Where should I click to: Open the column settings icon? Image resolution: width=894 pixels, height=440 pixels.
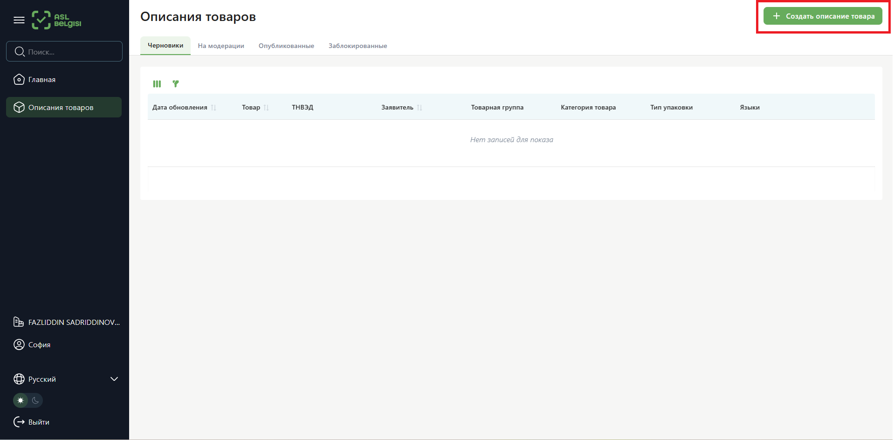(x=157, y=84)
